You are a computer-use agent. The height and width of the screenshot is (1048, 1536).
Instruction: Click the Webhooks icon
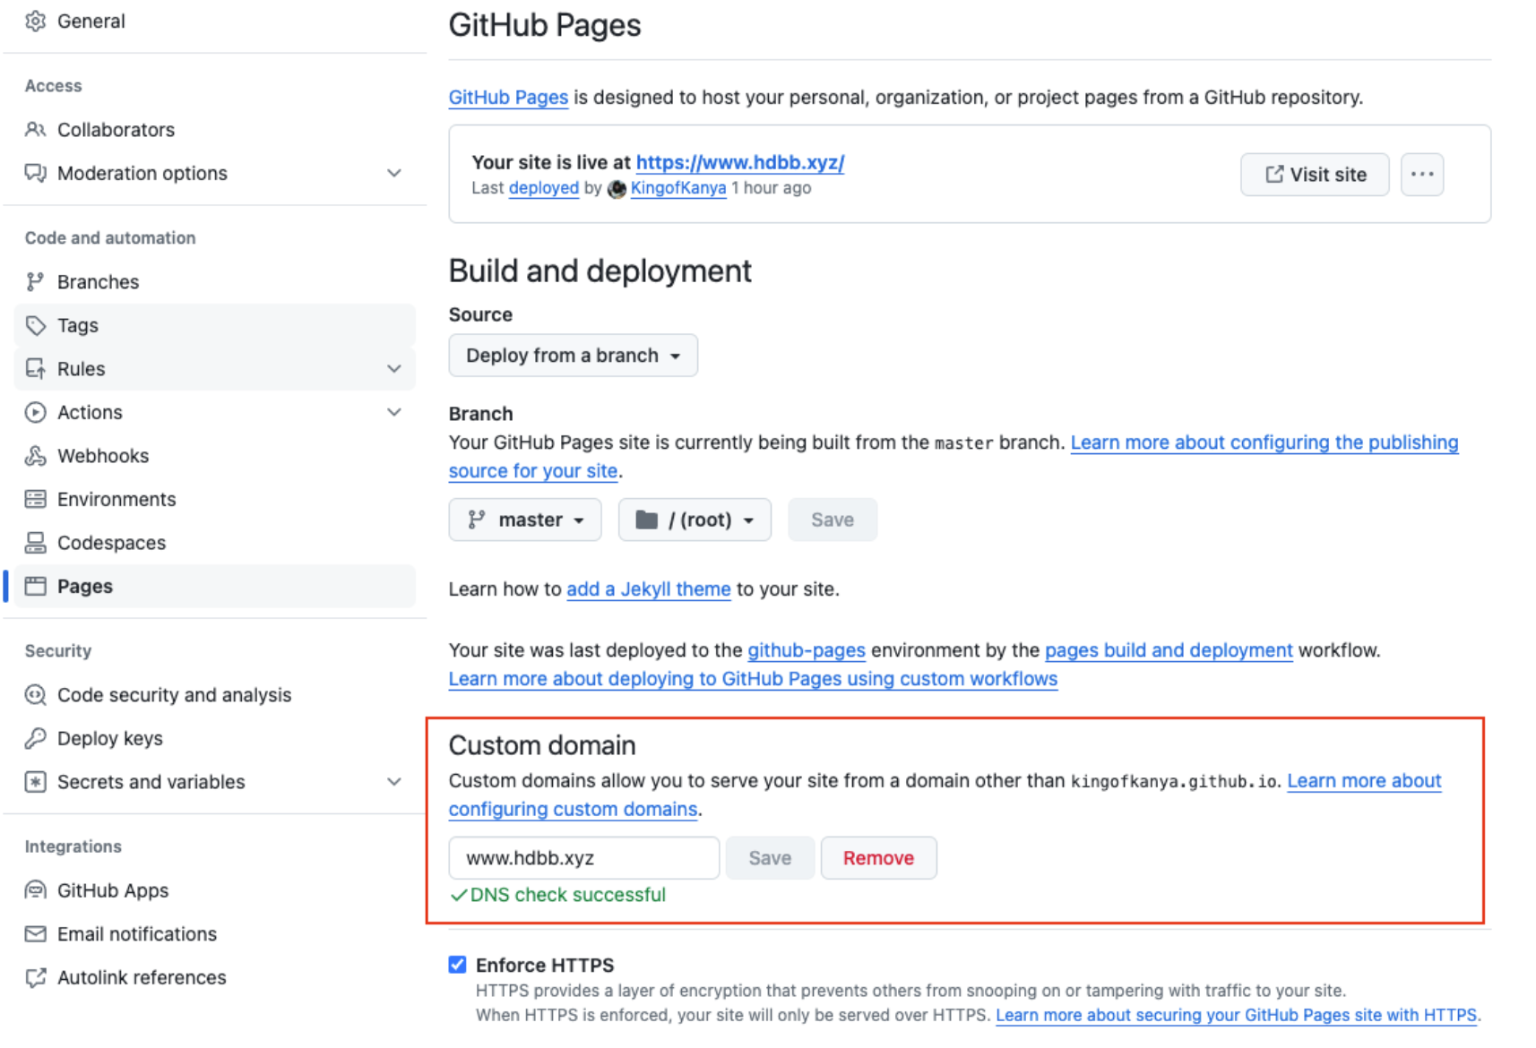35,455
